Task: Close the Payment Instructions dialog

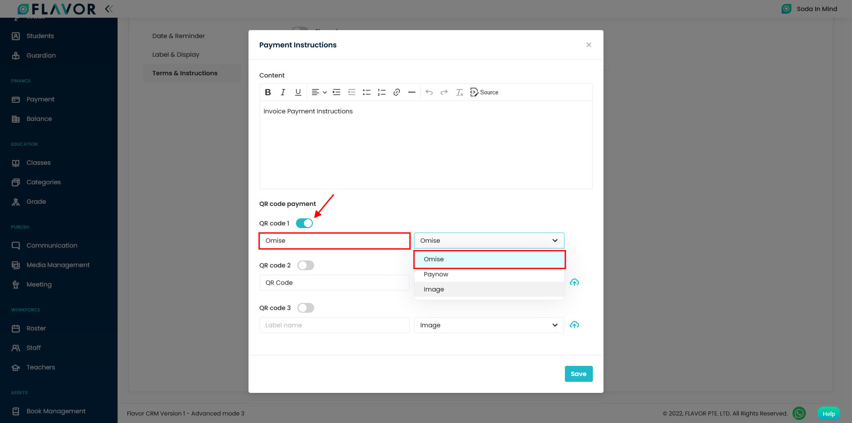Action: pos(589,45)
